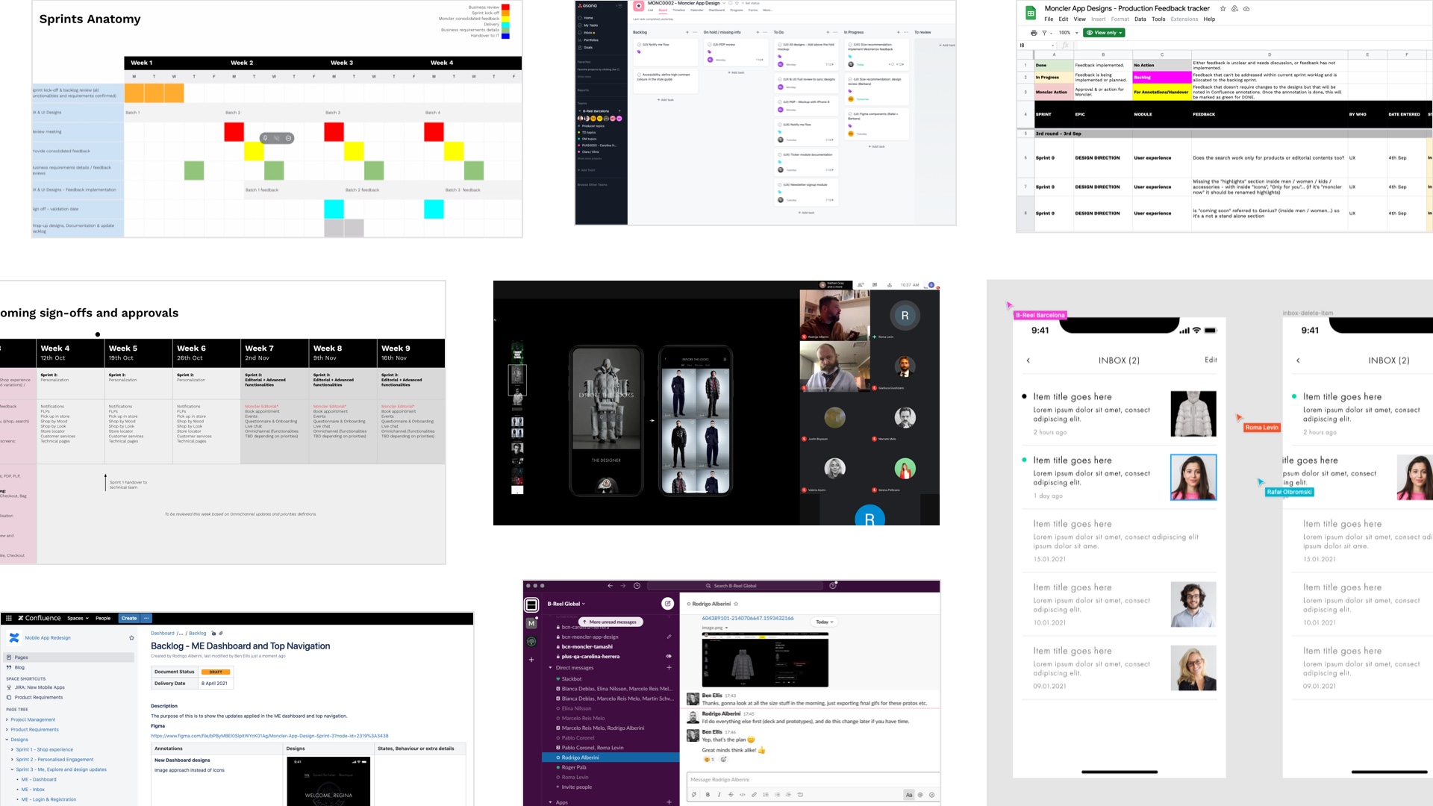Image resolution: width=1433 pixels, height=806 pixels.
Task: Click the Dashboard breadcrumb link
Action: point(162,633)
